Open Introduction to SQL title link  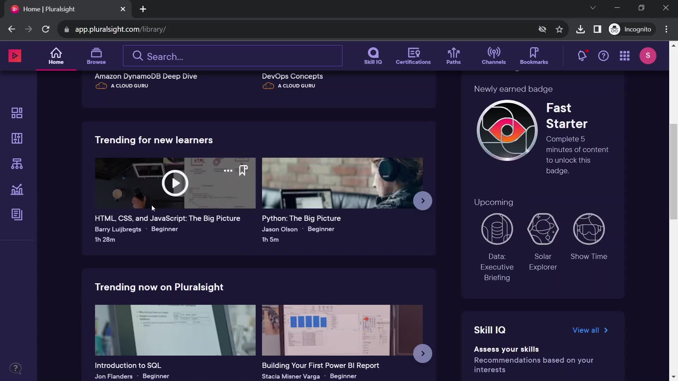[128, 365]
